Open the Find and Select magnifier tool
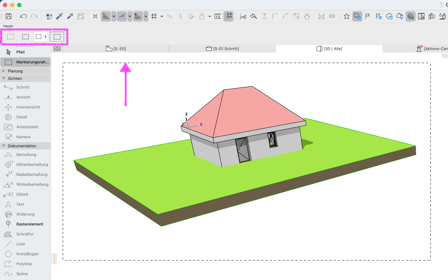This screenshot has height=280, width=448. pyautogui.click(x=49, y=16)
